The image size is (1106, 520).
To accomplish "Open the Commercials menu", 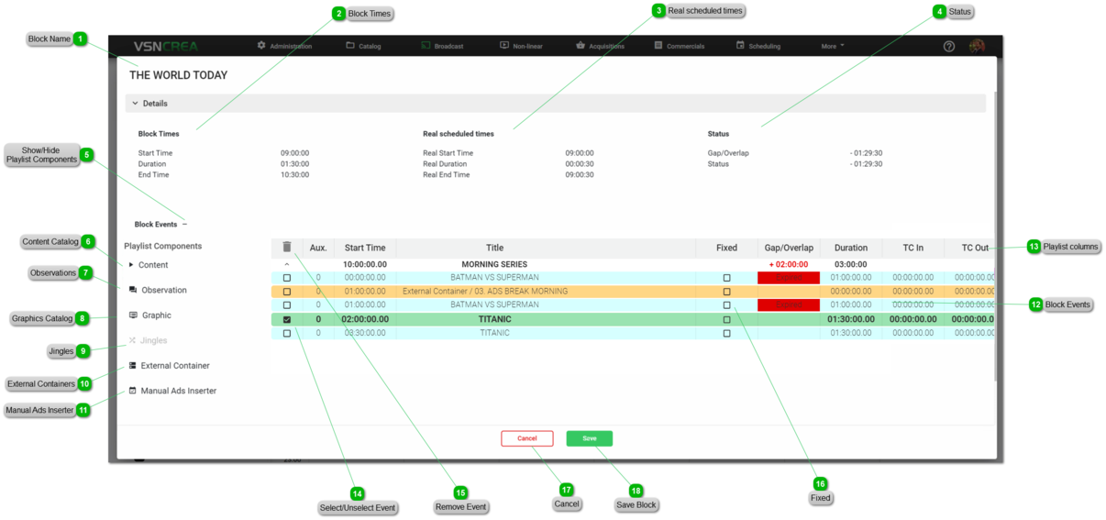I will 679,46.
